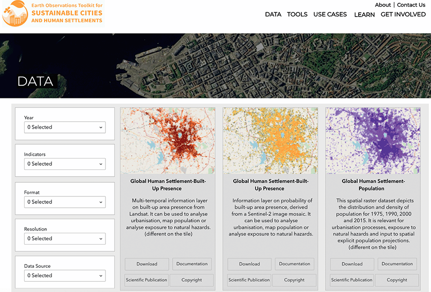The height and width of the screenshot is (292, 431).
Task: Click the orange built-up map thumbnail
Action: (x=270, y=141)
